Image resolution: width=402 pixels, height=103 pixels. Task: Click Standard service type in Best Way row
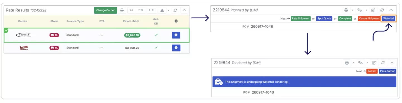tap(72, 48)
